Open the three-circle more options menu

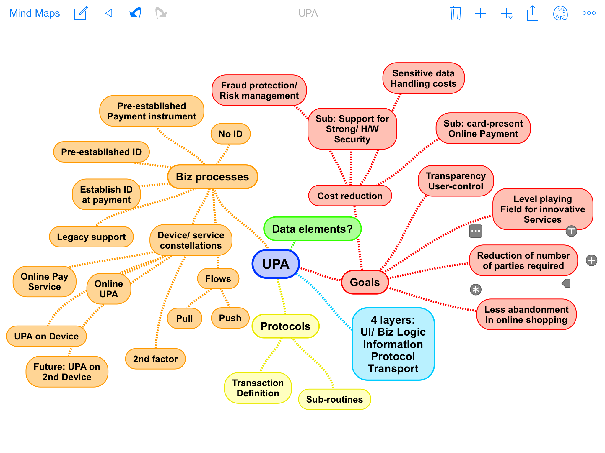[x=589, y=13]
